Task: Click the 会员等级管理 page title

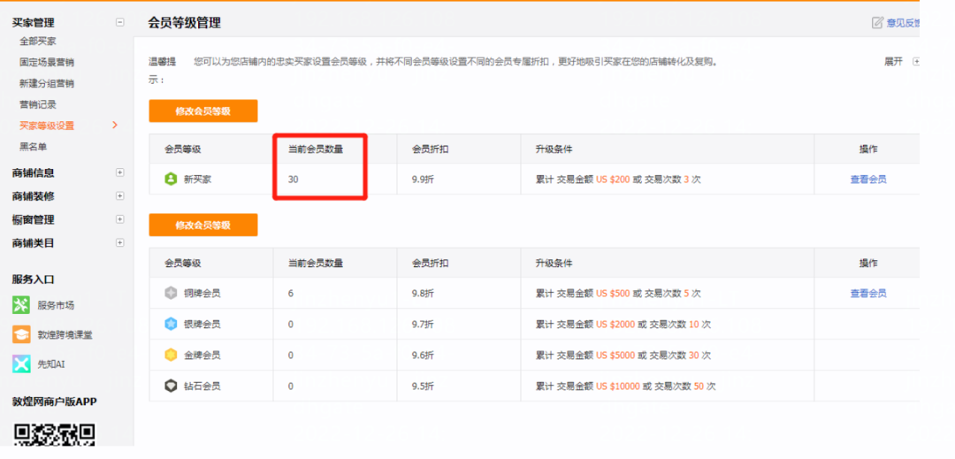Action: point(184,23)
